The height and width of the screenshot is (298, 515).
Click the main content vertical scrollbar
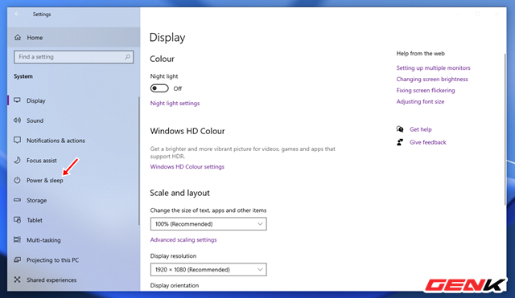pyautogui.click(x=505, y=129)
